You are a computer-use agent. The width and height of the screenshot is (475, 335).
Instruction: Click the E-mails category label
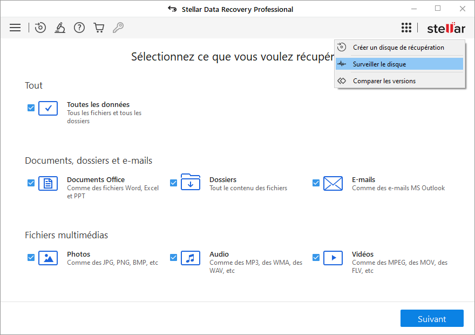click(363, 179)
